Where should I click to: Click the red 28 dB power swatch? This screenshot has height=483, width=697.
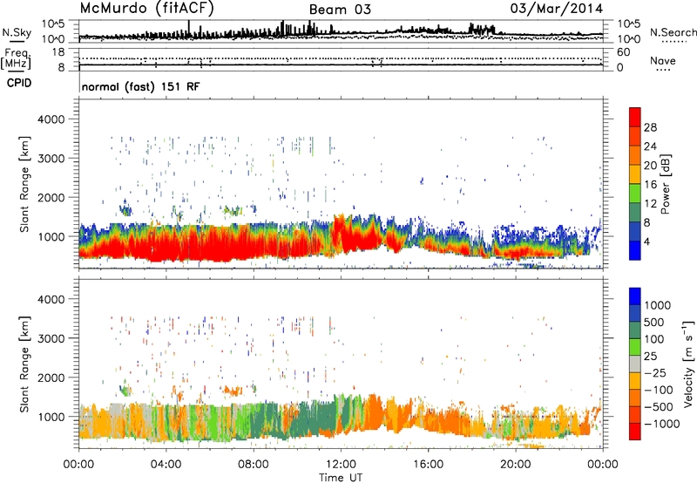tap(635, 117)
